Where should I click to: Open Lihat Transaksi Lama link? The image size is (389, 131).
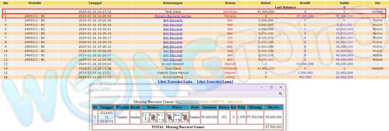(175, 81)
